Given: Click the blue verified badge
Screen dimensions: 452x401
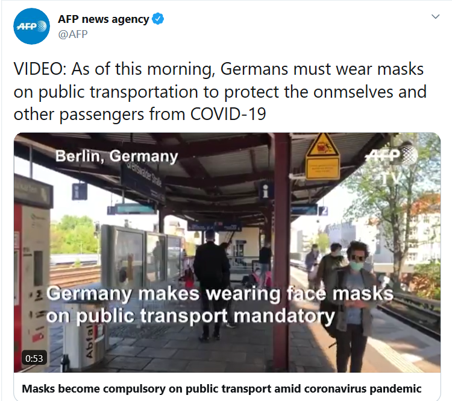Looking at the screenshot, I should point(158,19).
